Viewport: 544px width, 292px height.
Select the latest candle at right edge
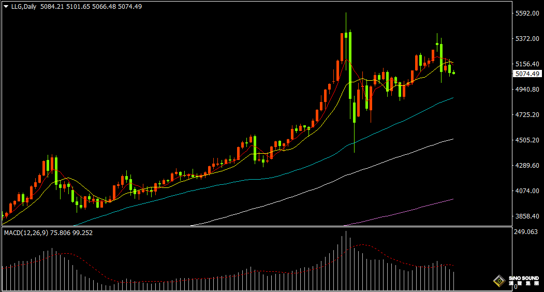454,73
